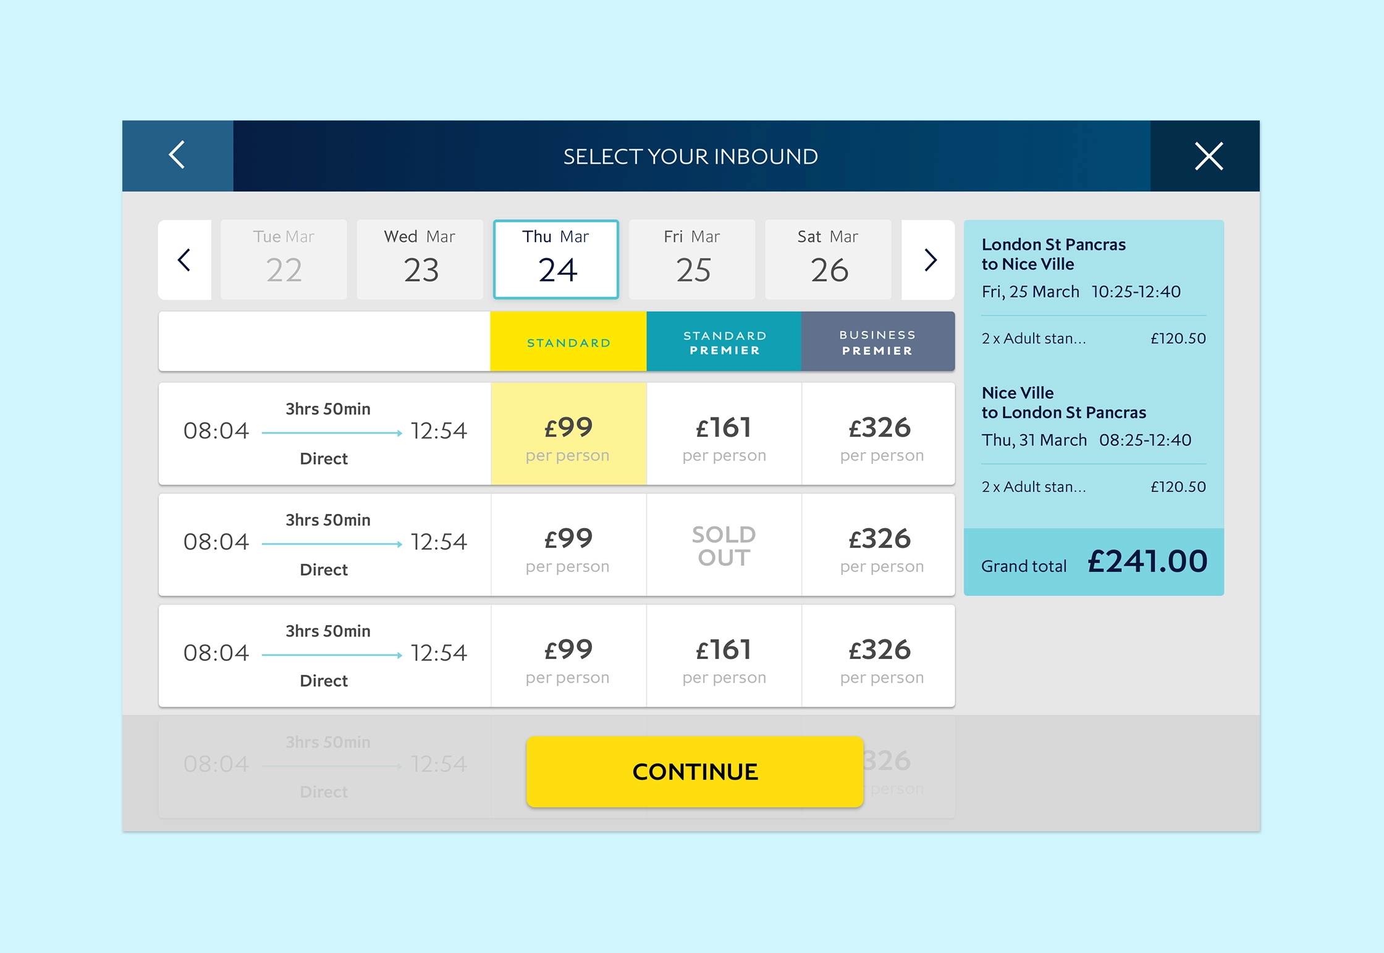Switch to the Fri Mar 25 date

pos(692,259)
